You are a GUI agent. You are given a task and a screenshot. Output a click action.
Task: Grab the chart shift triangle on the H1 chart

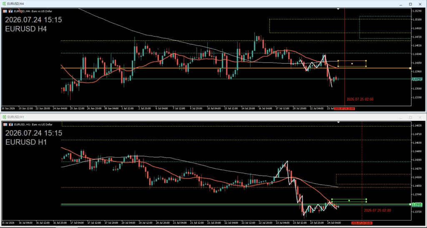tap(338, 122)
